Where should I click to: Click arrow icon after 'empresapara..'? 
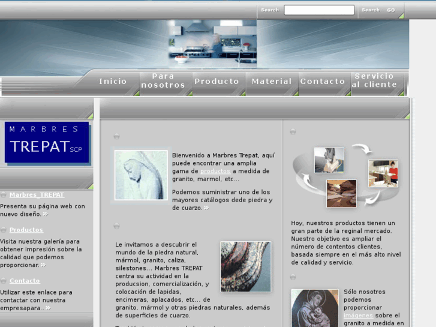48,308
